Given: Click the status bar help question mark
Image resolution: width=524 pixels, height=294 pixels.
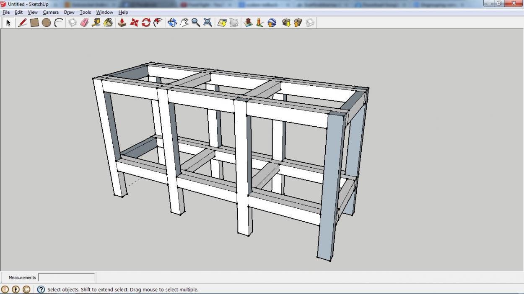Looking at the screenshot, I should (x=41, y=289).
